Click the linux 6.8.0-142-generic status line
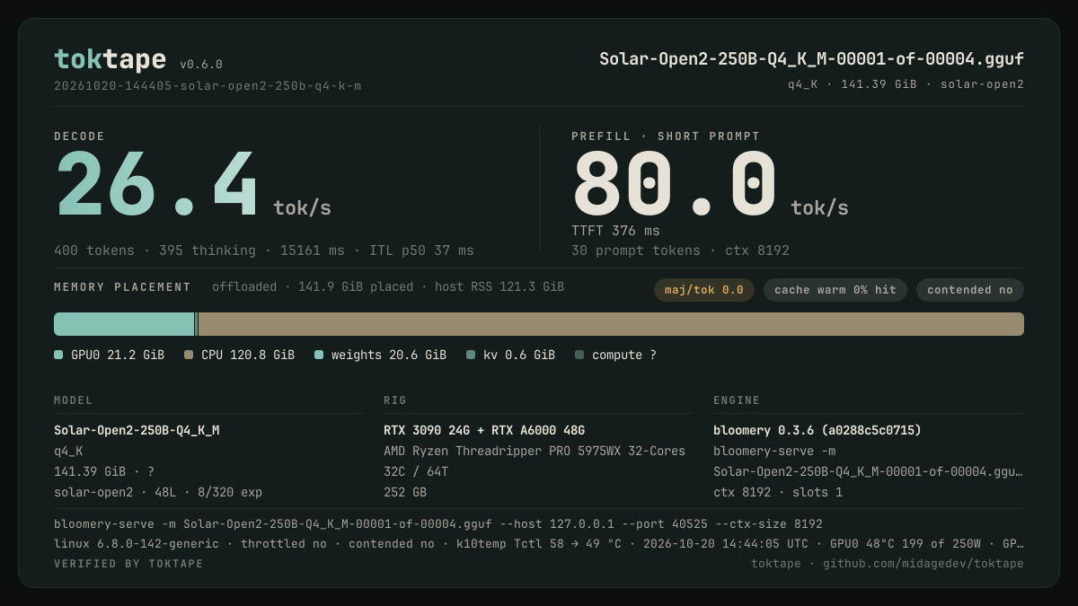This screenshot has width=1078, height=606. [539, 544]
